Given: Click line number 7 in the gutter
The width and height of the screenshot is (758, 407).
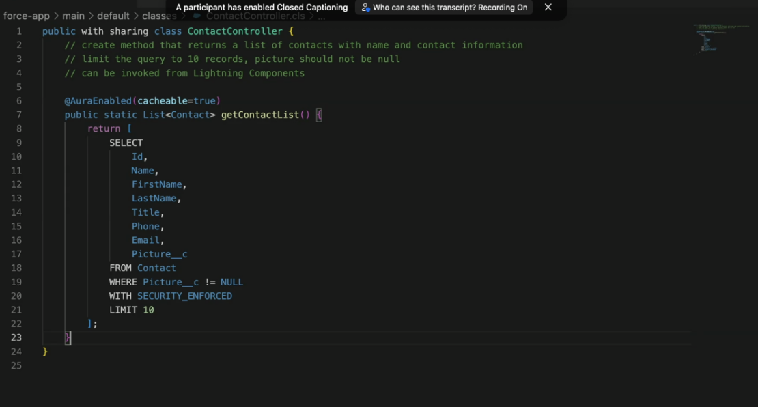Looking at the screenshot, I should tap(18, 115).
